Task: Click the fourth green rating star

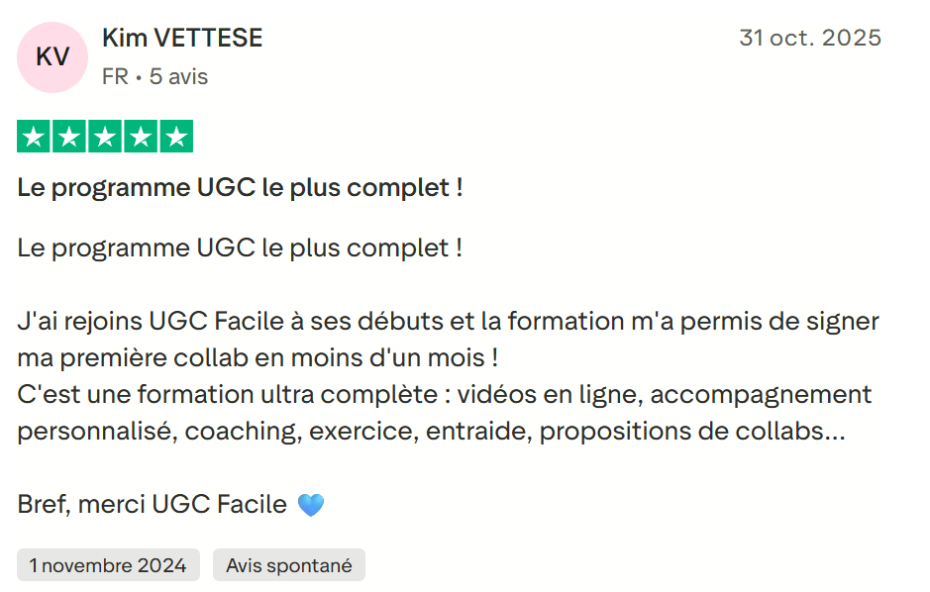Action: click(141, 137)
